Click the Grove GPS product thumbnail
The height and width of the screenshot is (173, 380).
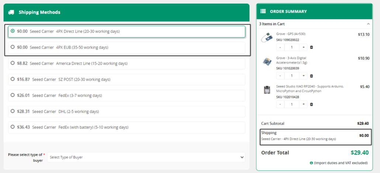point(267,37)
